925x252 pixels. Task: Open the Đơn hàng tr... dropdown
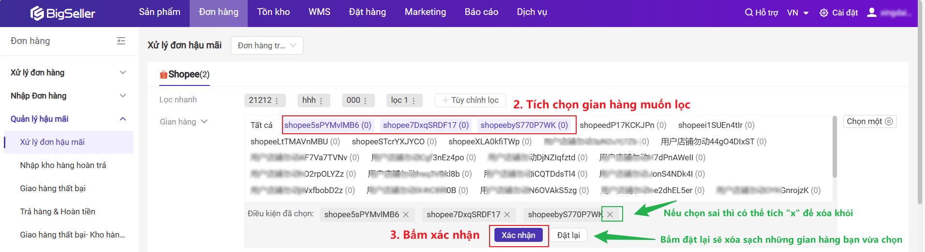click(267, 45)
